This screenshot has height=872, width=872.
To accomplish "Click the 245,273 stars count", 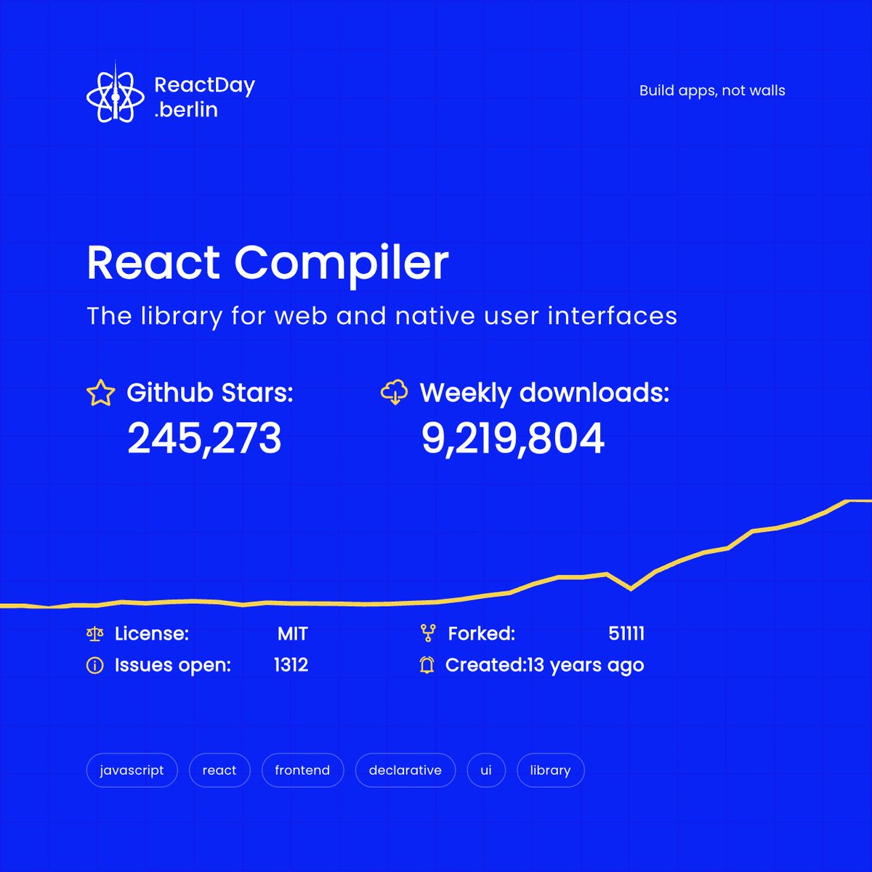I will pos(204,439).
